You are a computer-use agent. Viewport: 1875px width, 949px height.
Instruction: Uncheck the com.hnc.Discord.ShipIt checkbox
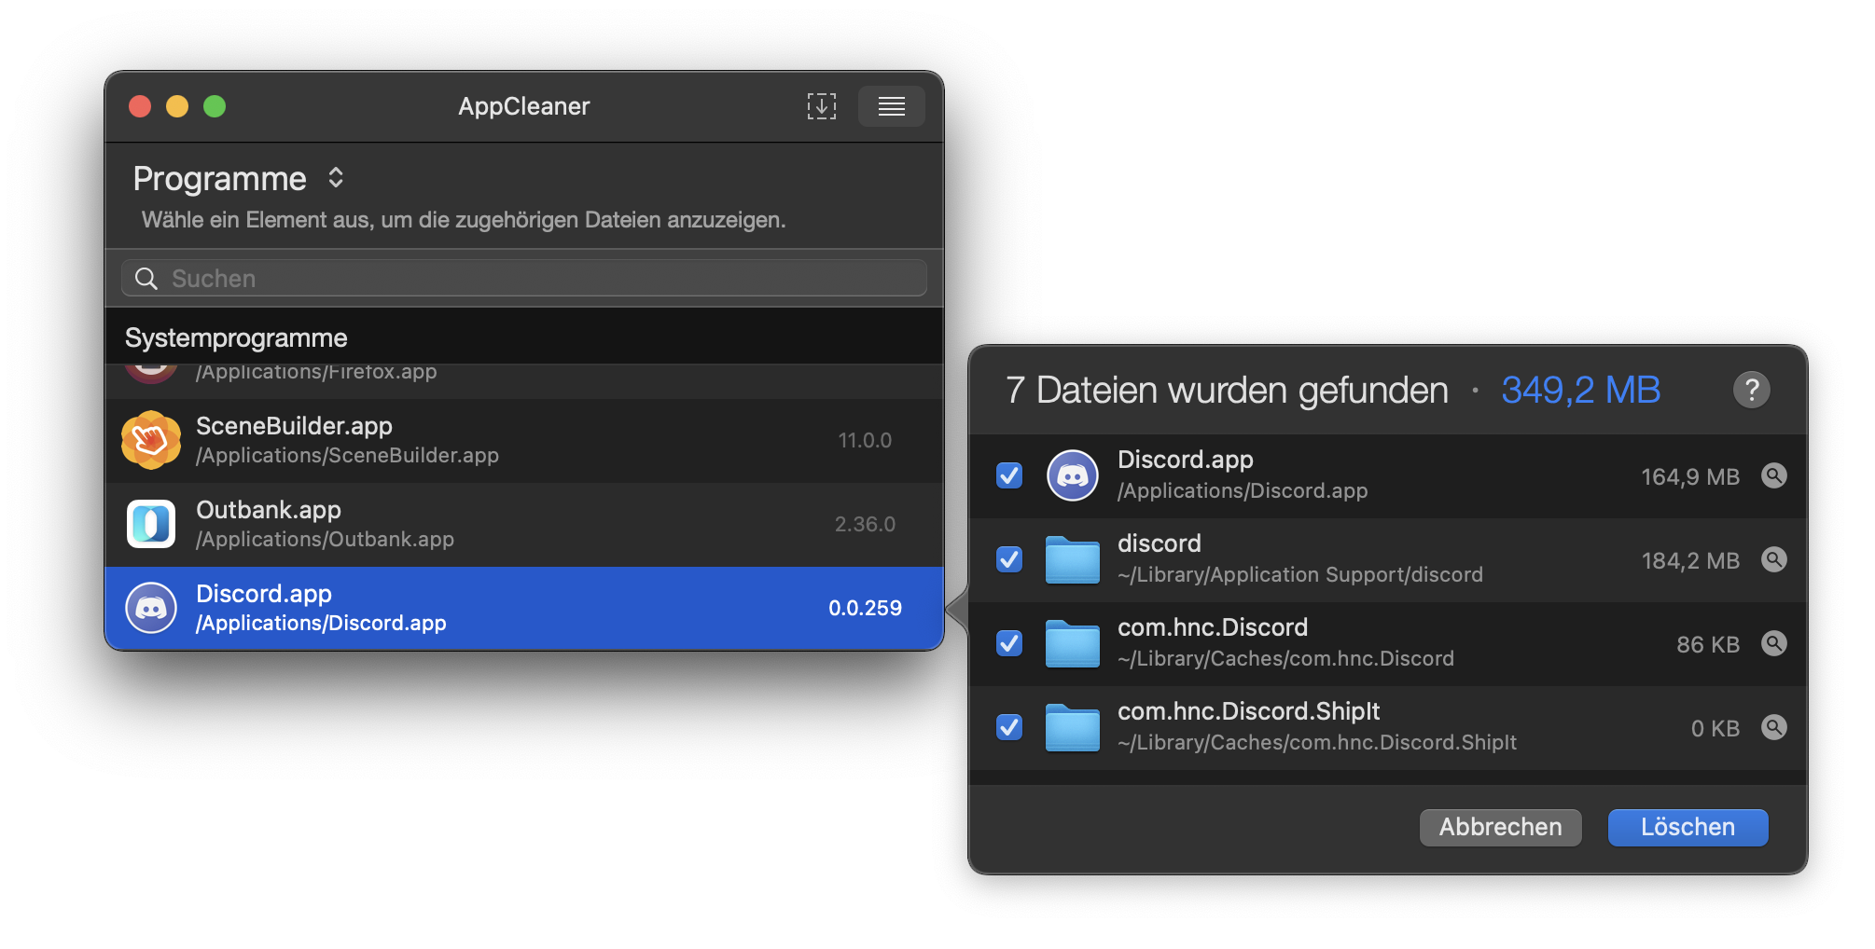[x=1009, y=727]
